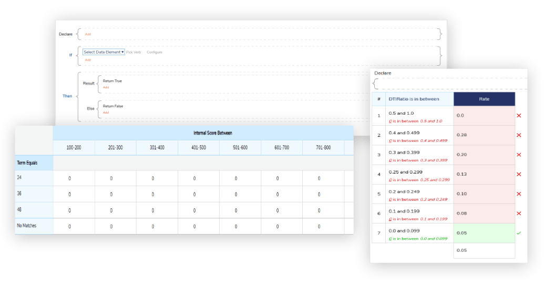The height and width of the screenshot is (285, 544).
Task: Edit the 0.0 rate cell in row 1
Action: (x=484, y=116)
